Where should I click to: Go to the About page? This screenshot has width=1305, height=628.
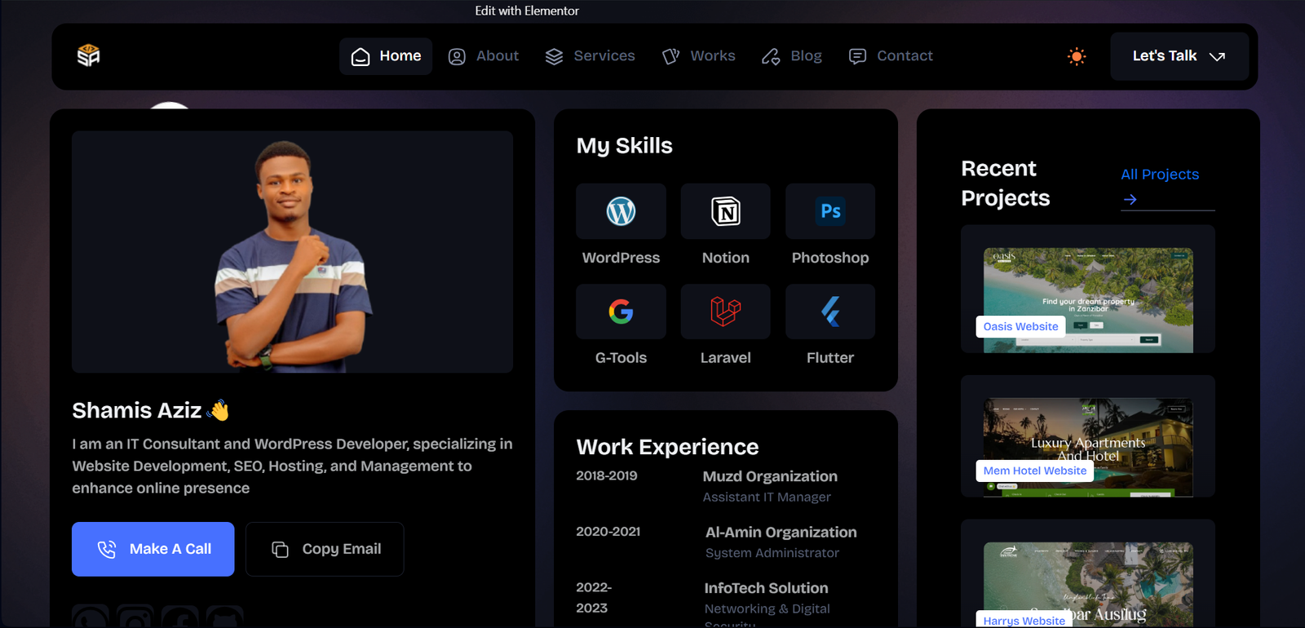[484, 56]
